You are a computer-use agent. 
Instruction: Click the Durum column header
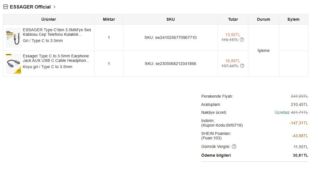pos(263,19)
